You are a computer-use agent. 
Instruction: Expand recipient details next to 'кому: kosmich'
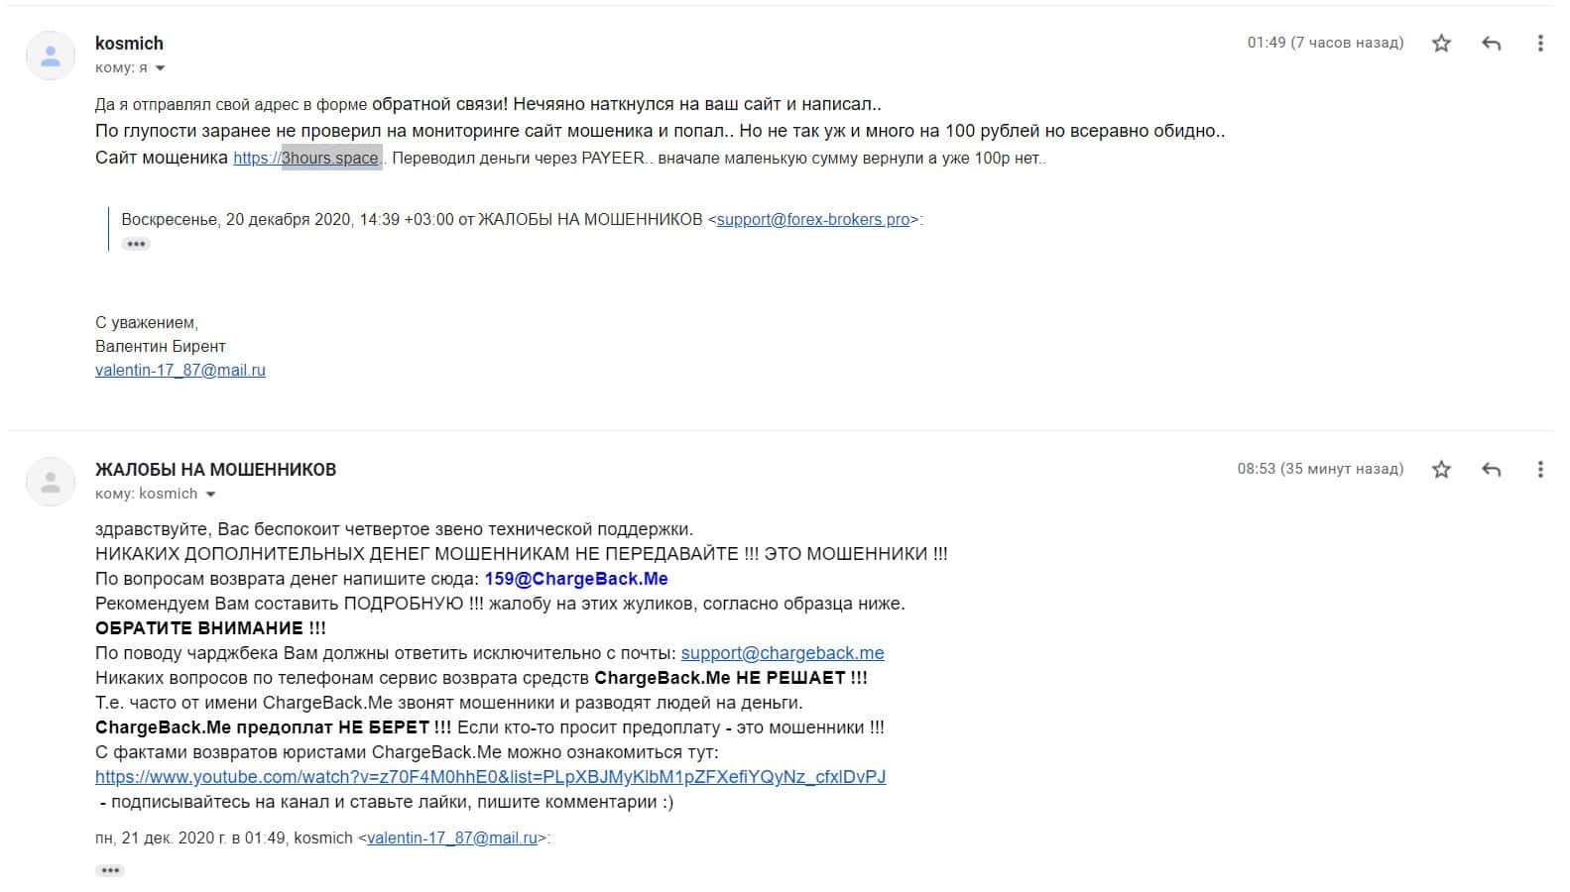point(210,495)
